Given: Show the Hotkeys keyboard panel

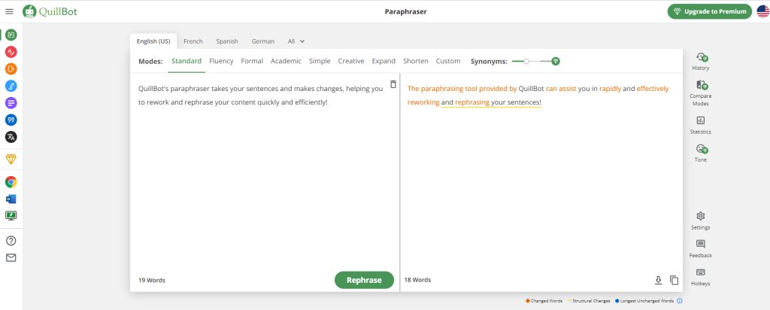Looking at the screenshot, I should coord(700,277).
